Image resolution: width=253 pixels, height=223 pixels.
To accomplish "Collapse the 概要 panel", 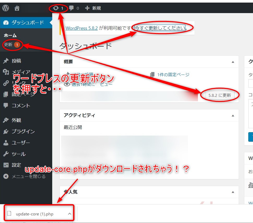I will 233,62.
